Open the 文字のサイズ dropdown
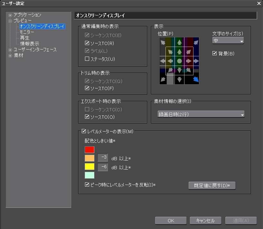 228,41
